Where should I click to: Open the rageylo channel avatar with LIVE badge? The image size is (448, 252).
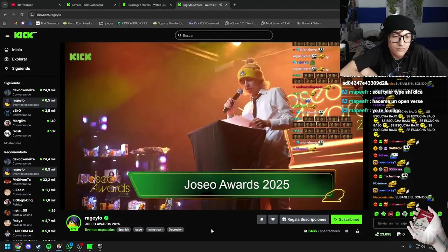point(73,223)
